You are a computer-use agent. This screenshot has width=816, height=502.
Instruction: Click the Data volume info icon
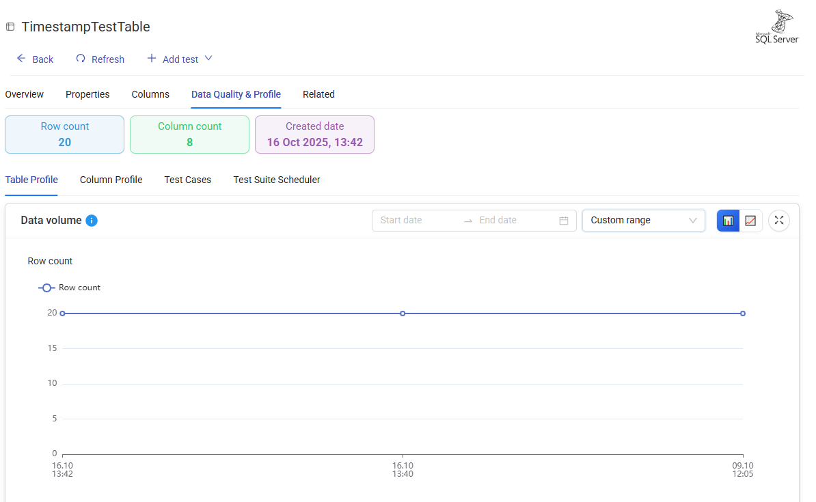click(x=92, y=221)
